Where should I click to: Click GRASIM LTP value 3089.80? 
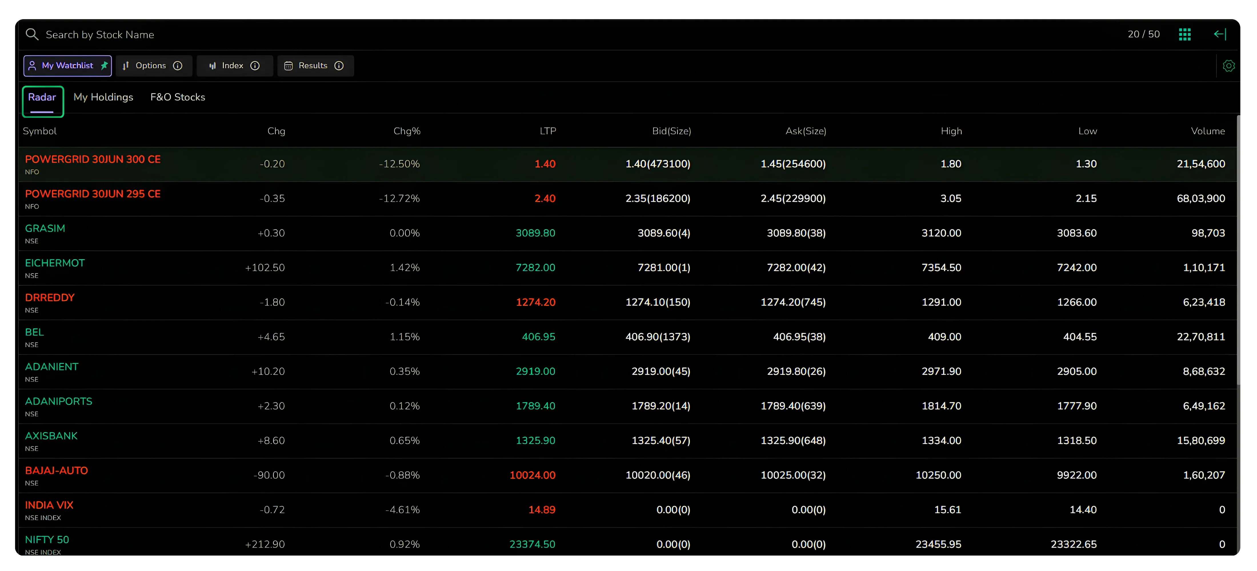click(x=536, y=233)
